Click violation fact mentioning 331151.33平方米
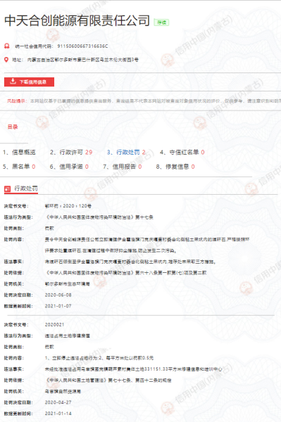This screenshot has width=281, height=422. (134, 369)
